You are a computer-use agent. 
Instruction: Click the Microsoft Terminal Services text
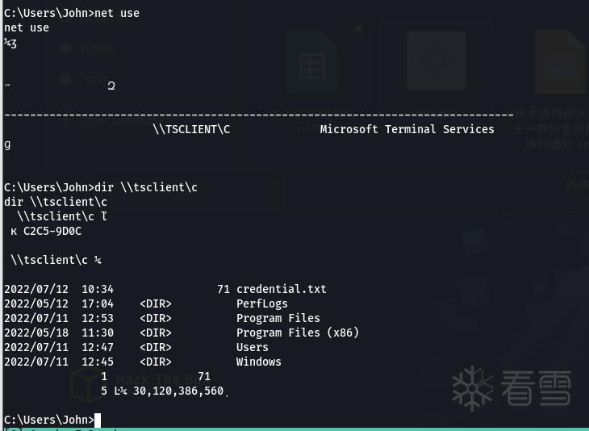(407, 129)
